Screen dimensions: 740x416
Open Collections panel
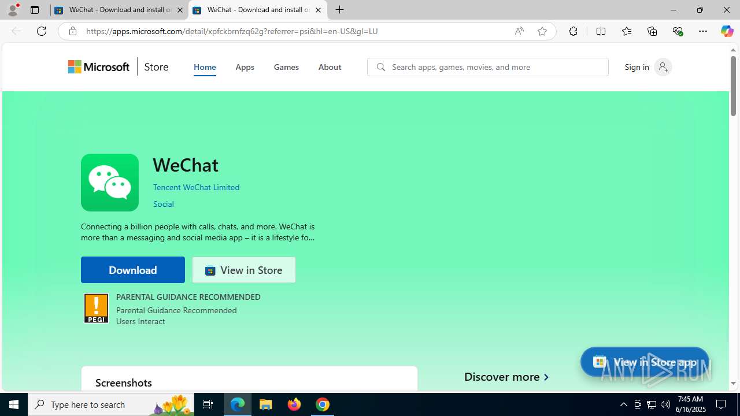(652, 31)
